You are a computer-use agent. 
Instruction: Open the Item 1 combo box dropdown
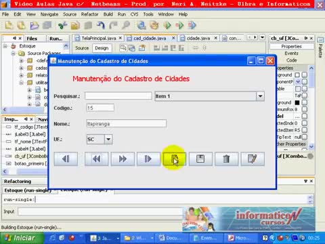pyautogui.click(x=260, y=96)
